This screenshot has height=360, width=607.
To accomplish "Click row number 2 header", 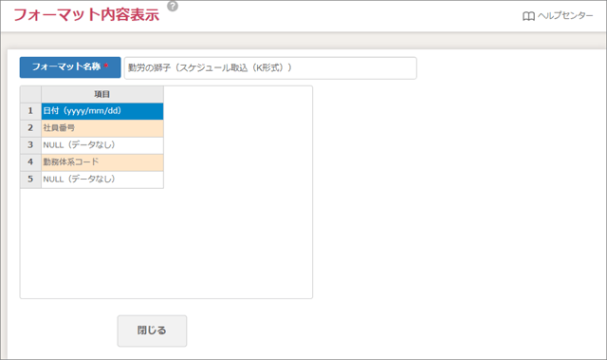I will coord(30,128).
